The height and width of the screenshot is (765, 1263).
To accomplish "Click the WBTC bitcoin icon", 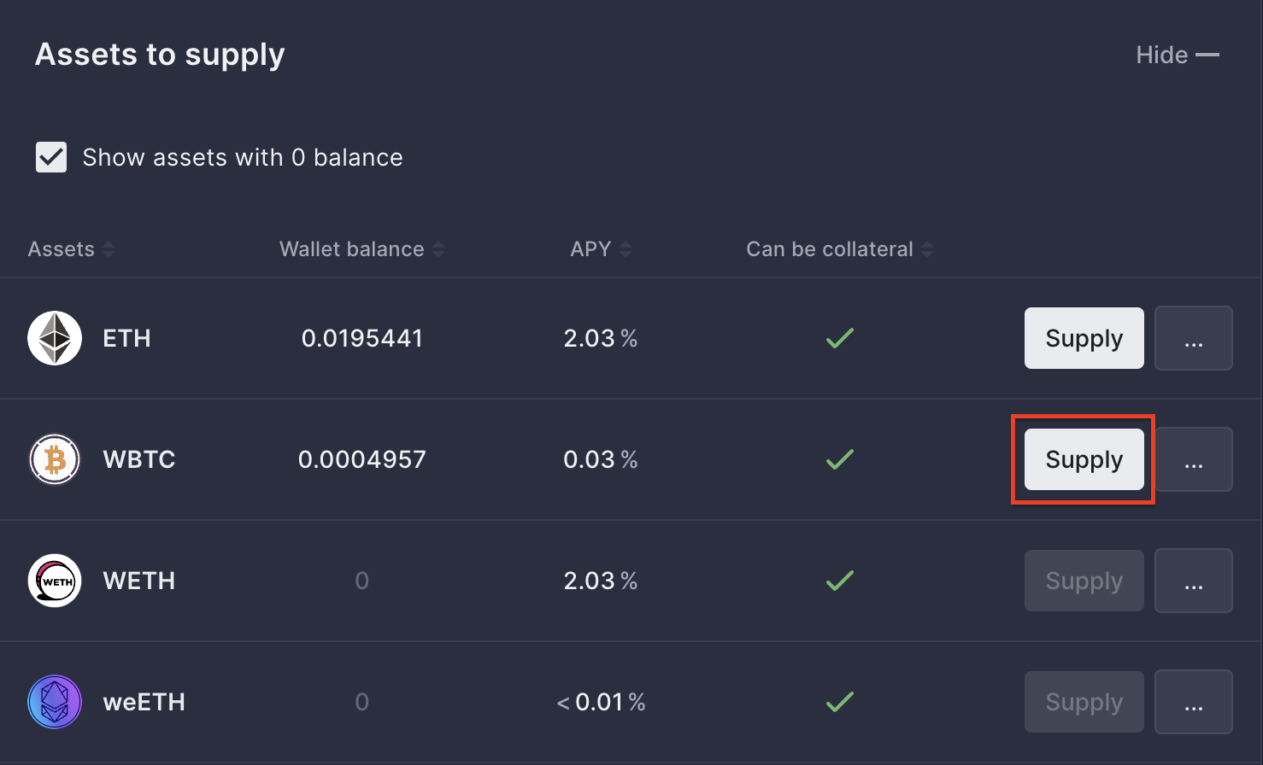I will [55, 459].
